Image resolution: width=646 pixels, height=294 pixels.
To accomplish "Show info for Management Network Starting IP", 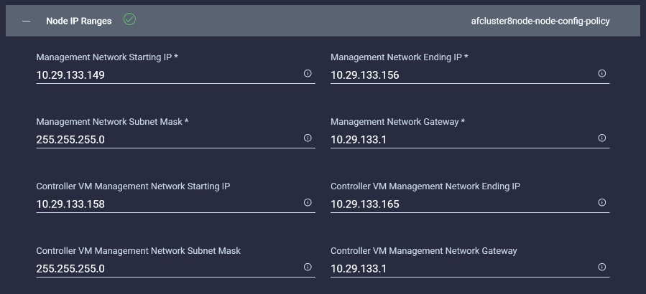I will pos(308,73).
